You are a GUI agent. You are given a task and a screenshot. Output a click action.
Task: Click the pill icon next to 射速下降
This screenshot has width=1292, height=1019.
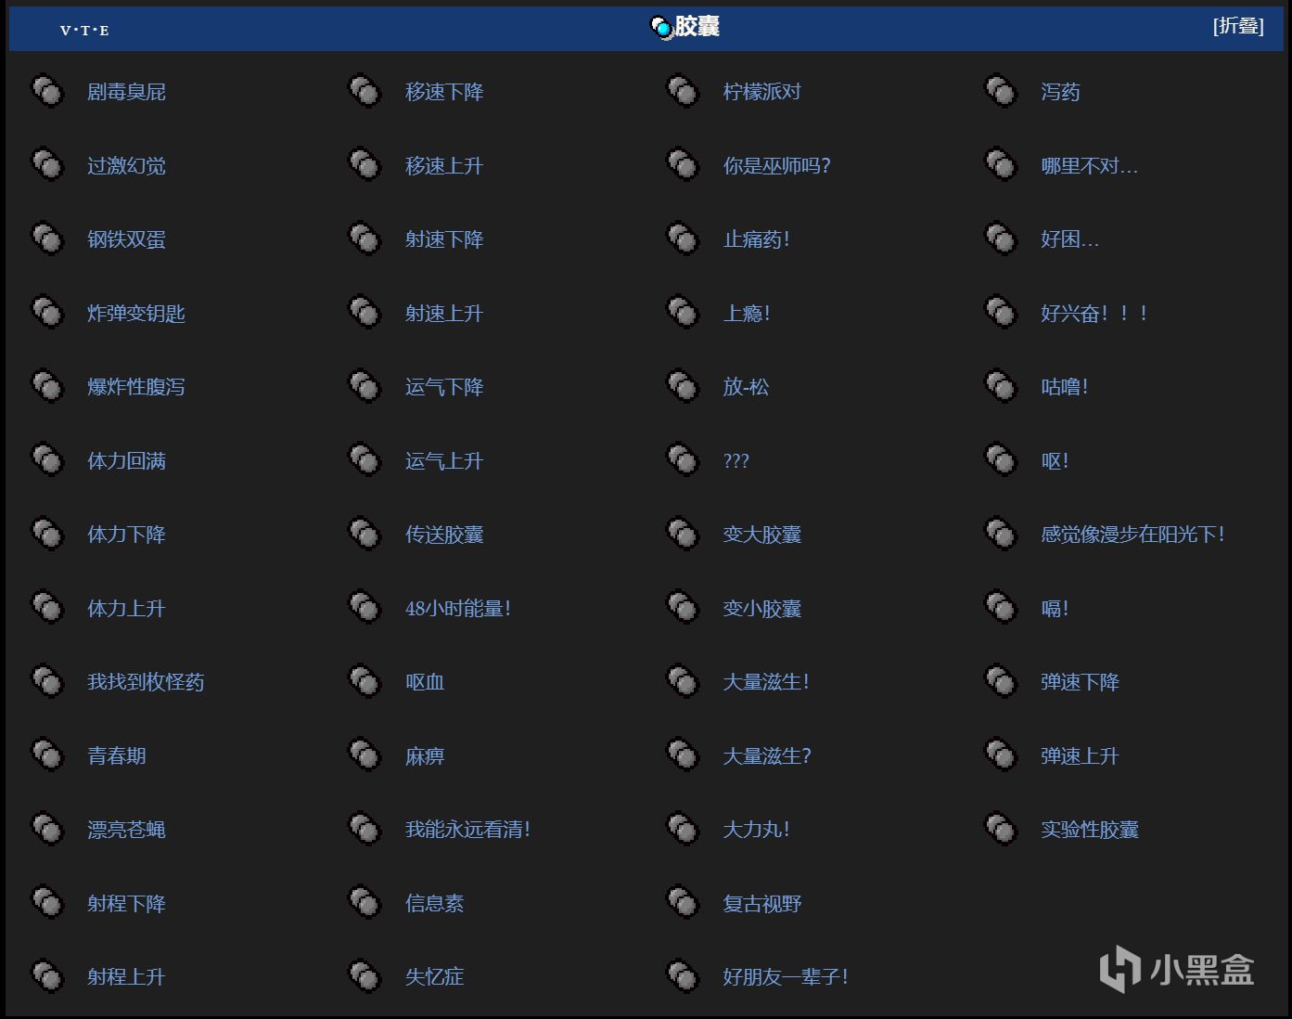pyautogui.click(x=365, y=239)
